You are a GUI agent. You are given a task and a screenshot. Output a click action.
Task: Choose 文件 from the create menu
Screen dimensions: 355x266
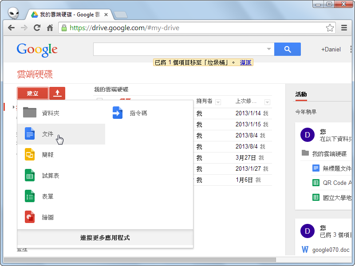[61, 134]
